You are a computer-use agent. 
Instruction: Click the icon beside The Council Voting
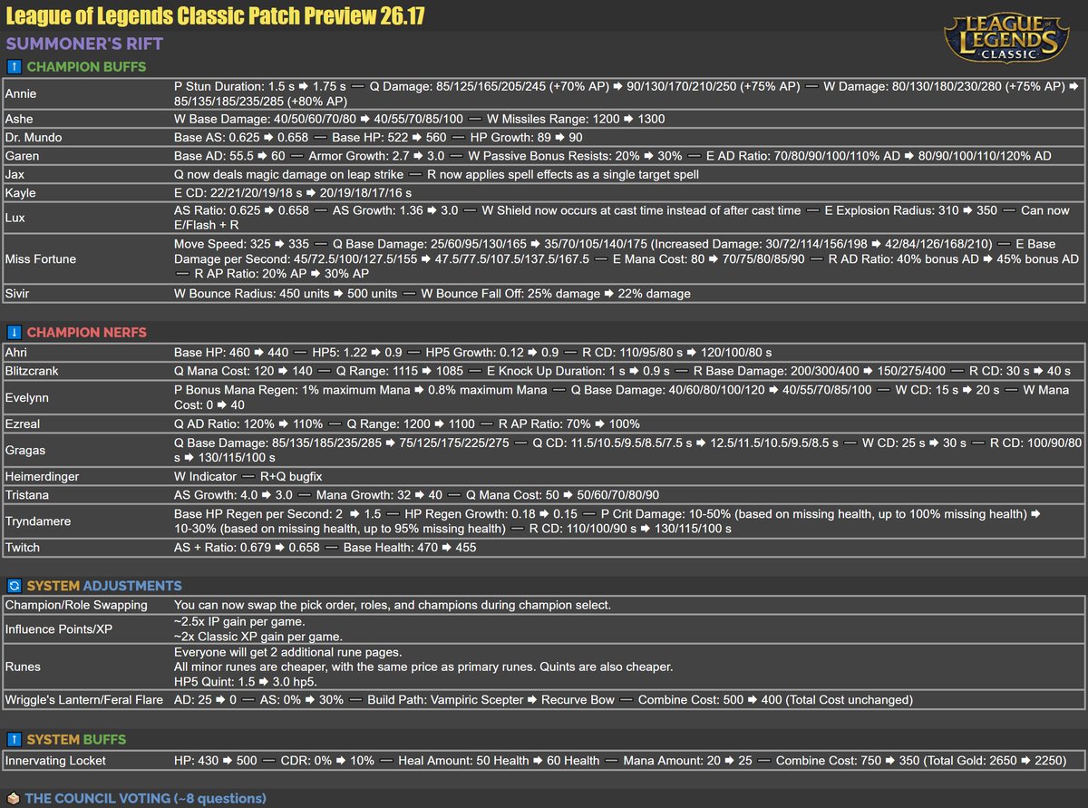click(14, 799)
